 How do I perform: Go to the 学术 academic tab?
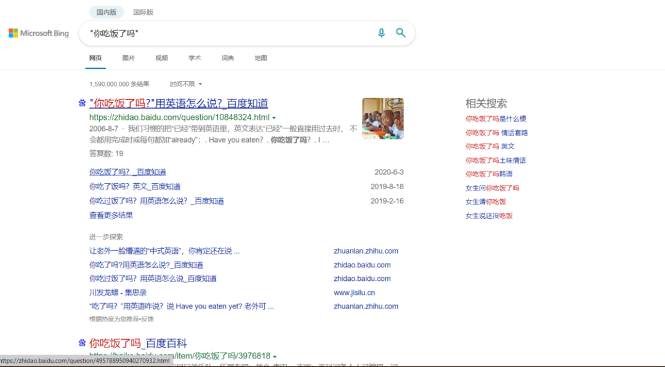pos(194,58)
